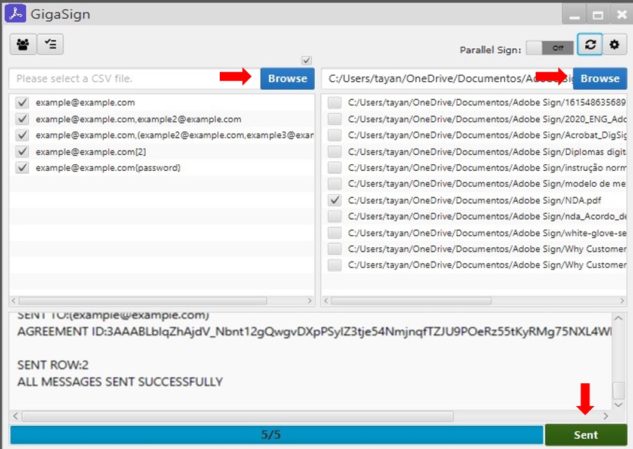The width and height of the screenshot is (633, 449).
Task: Check the 2020_ENG_Add file checkbox
Action: [x=334, y=119]
